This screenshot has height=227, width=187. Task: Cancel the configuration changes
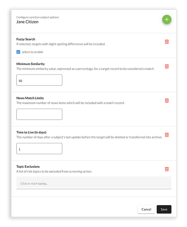click(146, 209)
